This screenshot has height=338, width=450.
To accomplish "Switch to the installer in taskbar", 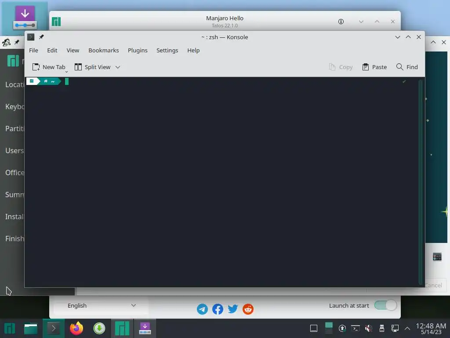I will [x=145, y=328].
